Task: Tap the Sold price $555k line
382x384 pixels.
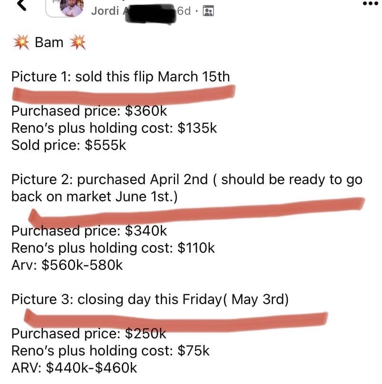Action: [69, 145]
